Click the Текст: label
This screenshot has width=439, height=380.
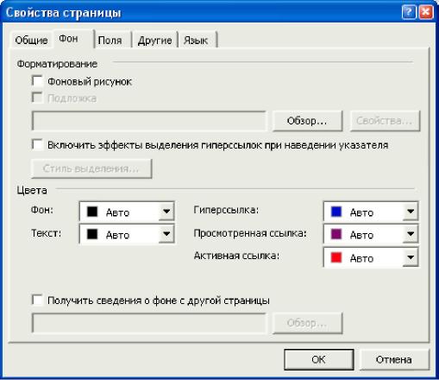pos(46,233)
